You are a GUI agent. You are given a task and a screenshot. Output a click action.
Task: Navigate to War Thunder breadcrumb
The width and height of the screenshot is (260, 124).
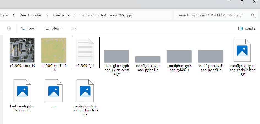pyautogui.click(x=31, y=15)
